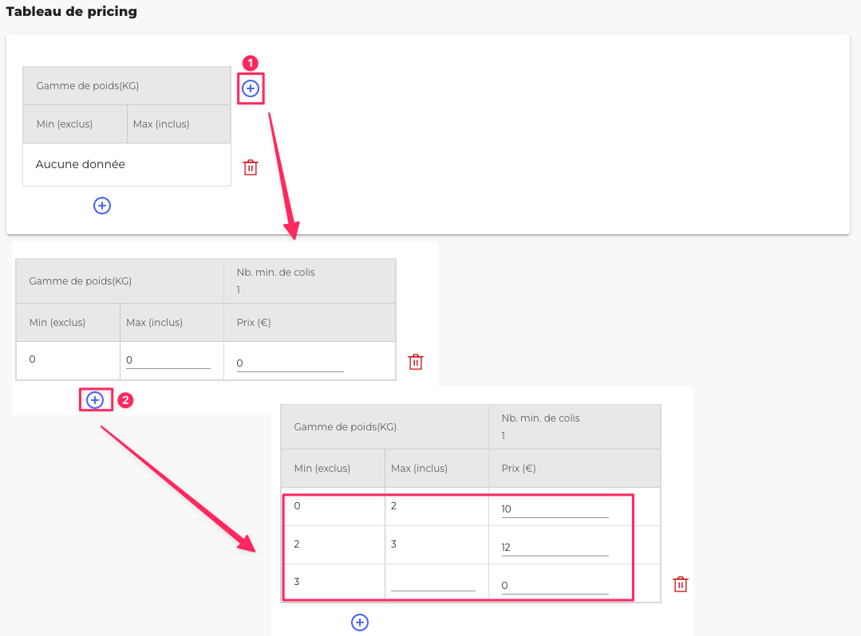This screenshot has width=861, height=636.
Task: Click "Nb. min. de colis" header in three-row table
Action: (540, 418)
